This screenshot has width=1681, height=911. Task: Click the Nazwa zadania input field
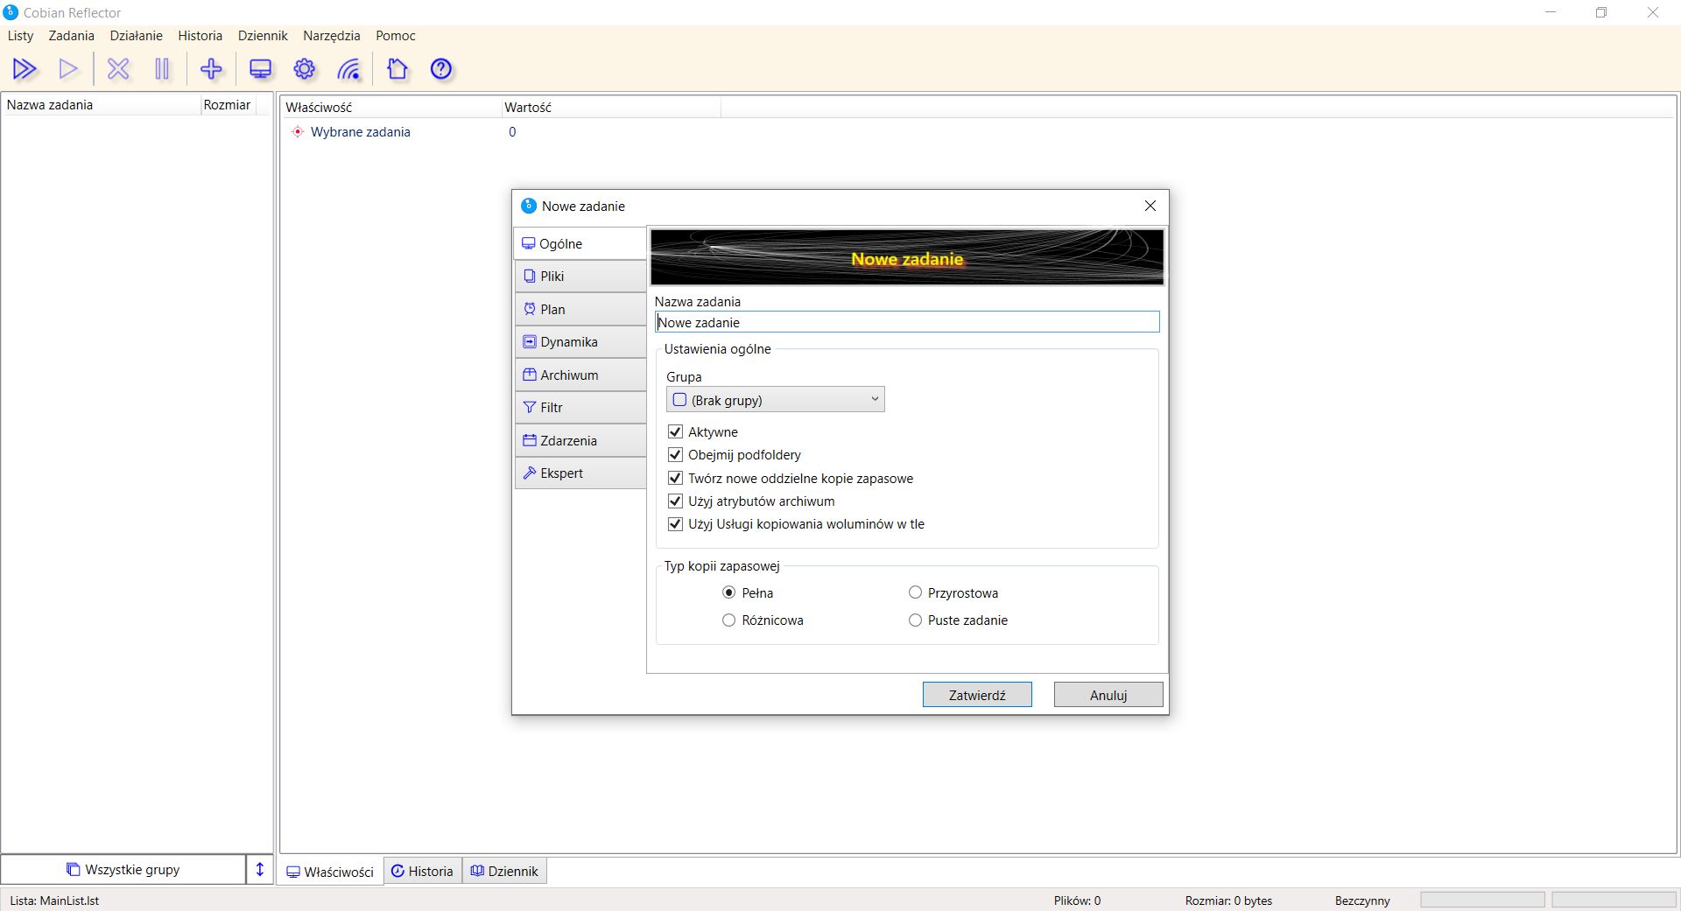[x=906, y=322]
